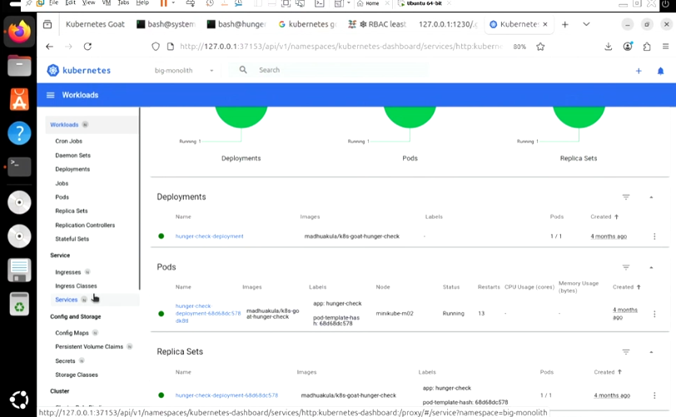Open Ingress Classes in the sidebar
Viewport: 676px width, 417px height.
76,286
